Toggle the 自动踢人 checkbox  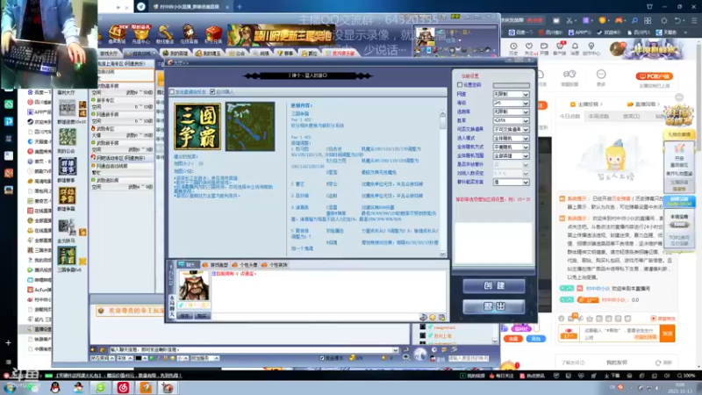click(212, 92)
